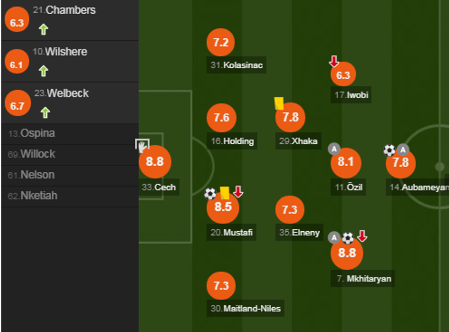
Task: Click the red substitution arrow above Iwobi
Action: click(334, 61)
